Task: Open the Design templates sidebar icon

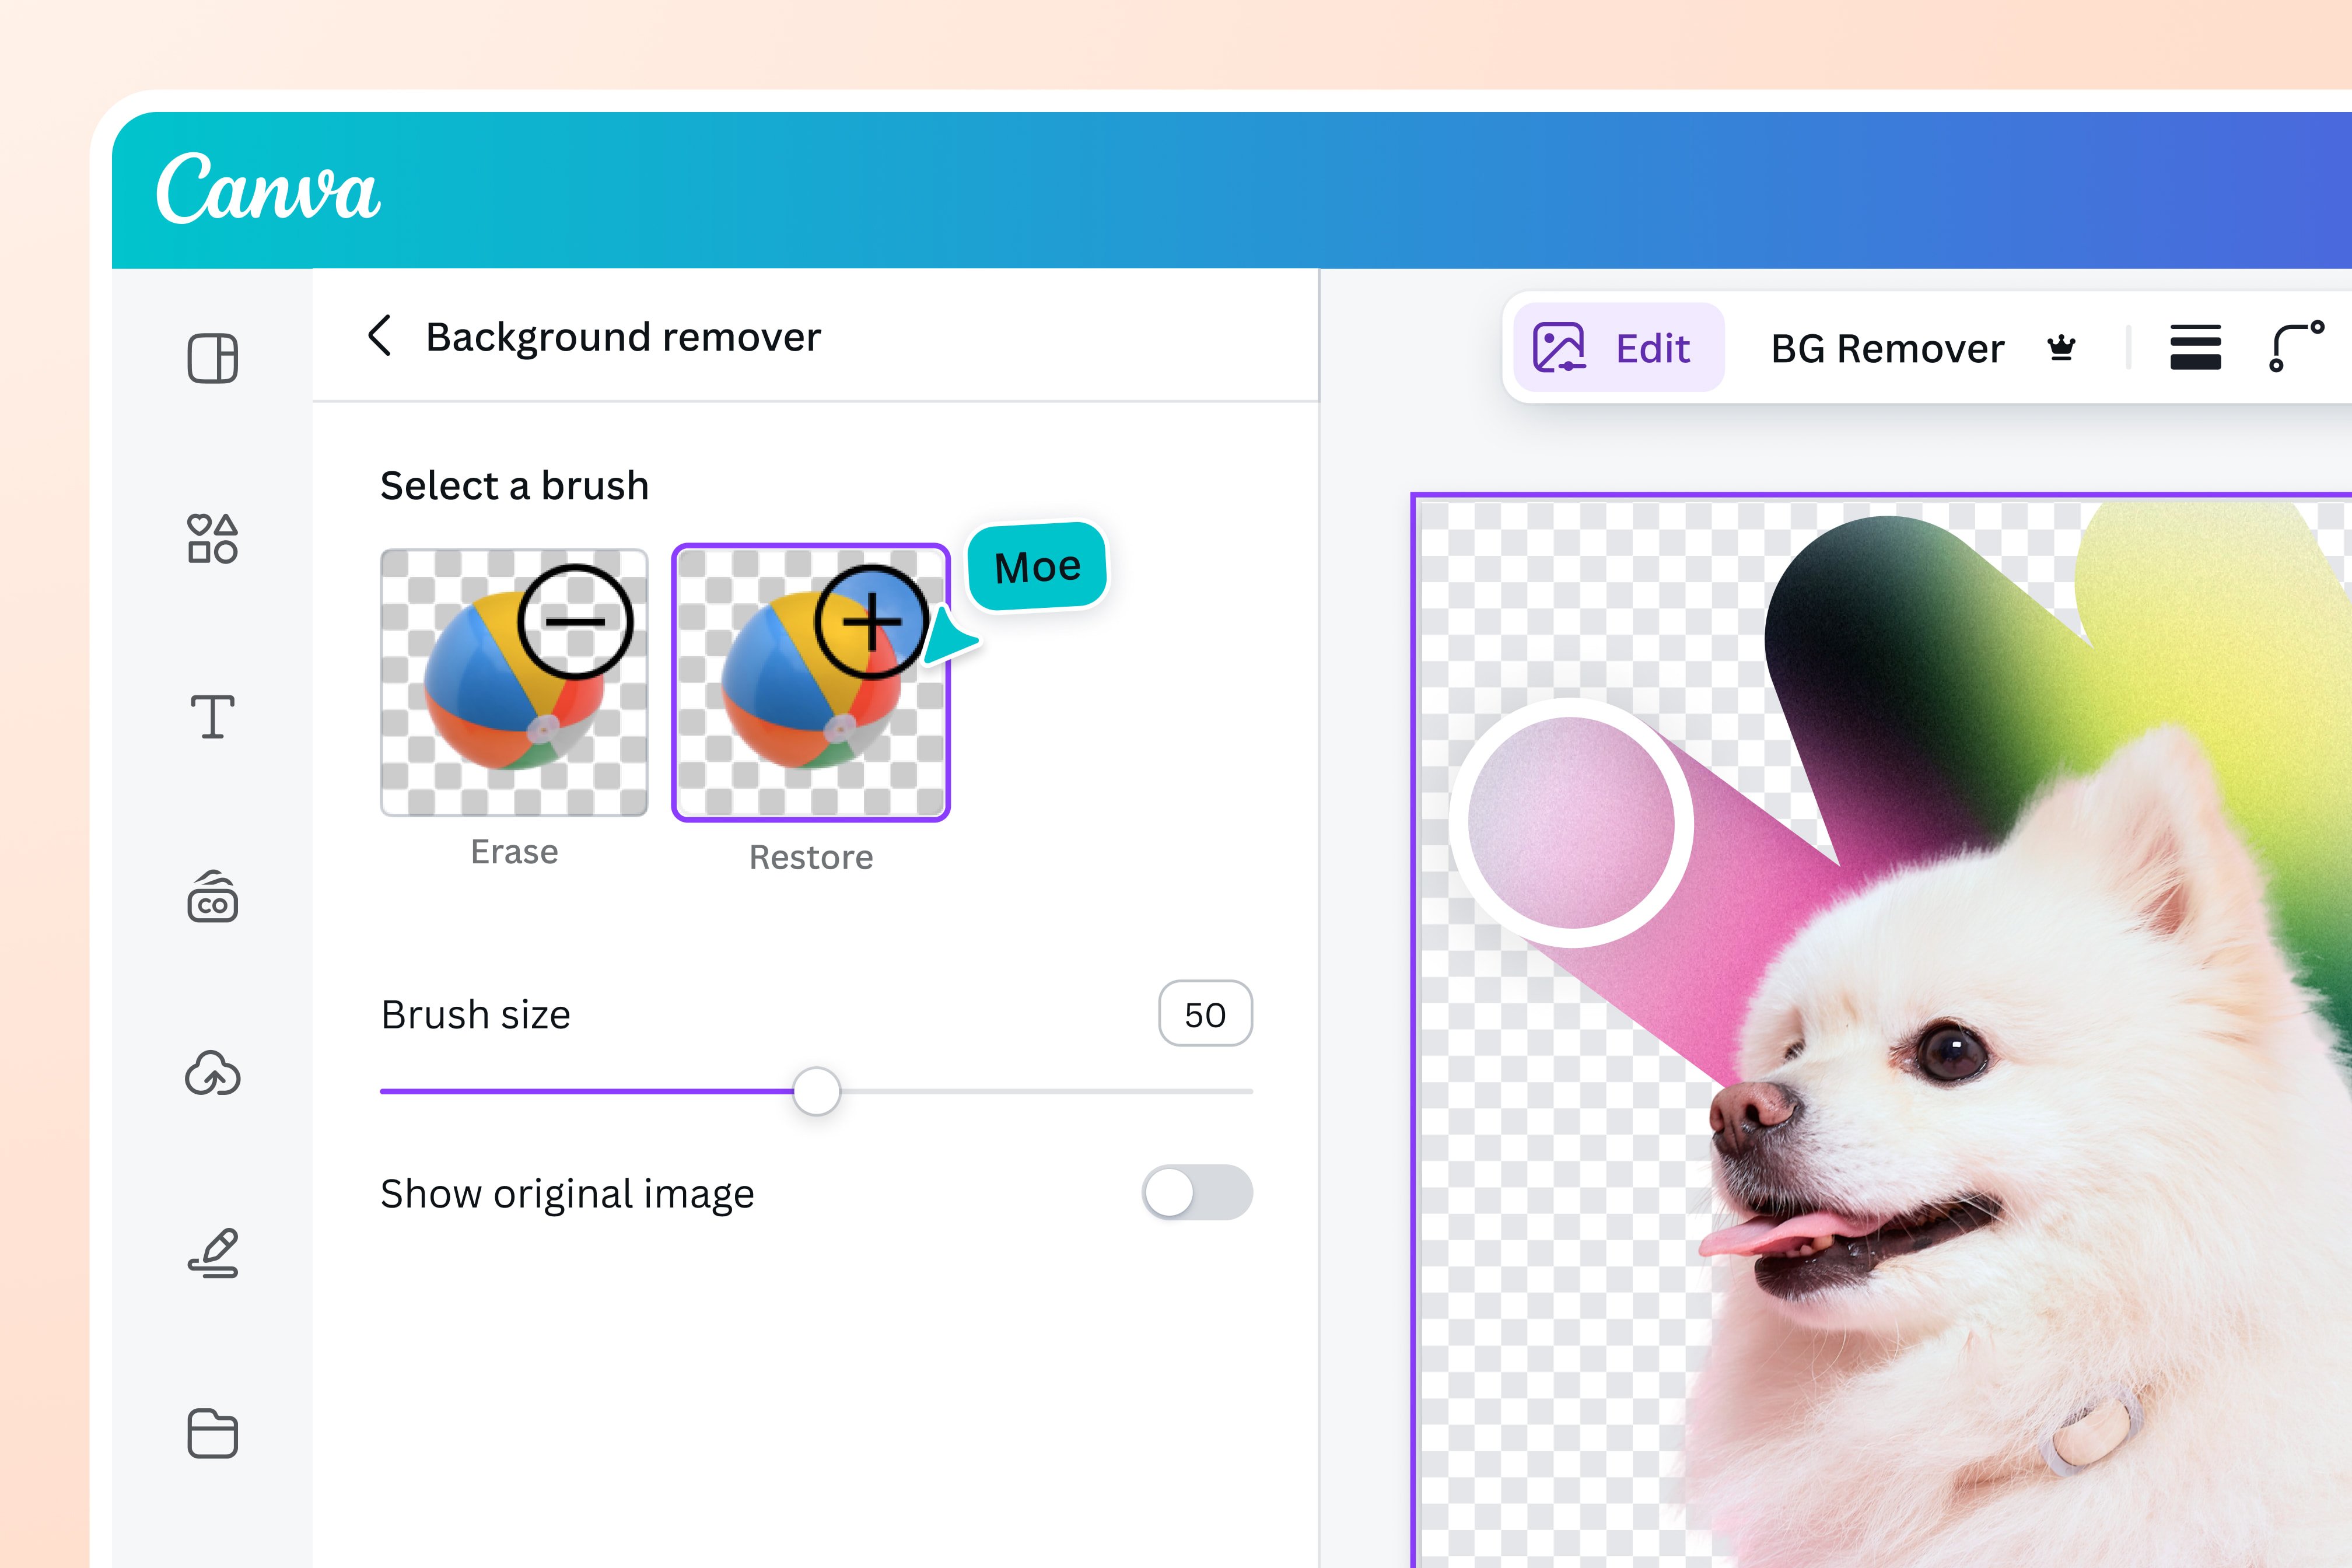Action: click(x=212, y=358)
